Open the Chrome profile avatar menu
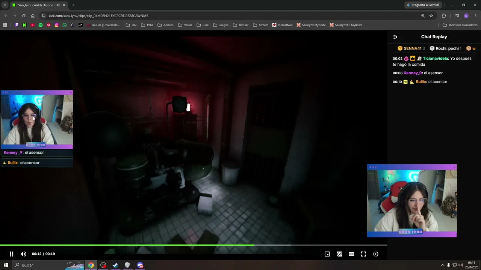Viewport: 481px width, 270px height. point(466,16)
